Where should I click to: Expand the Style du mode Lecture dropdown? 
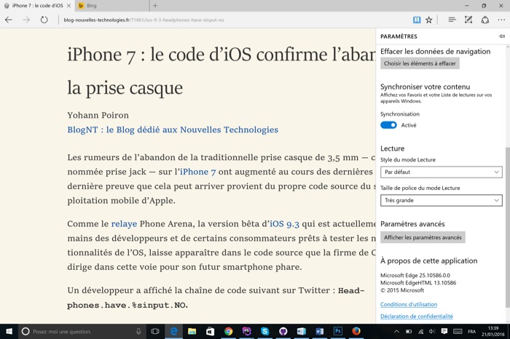coord(441,172)
